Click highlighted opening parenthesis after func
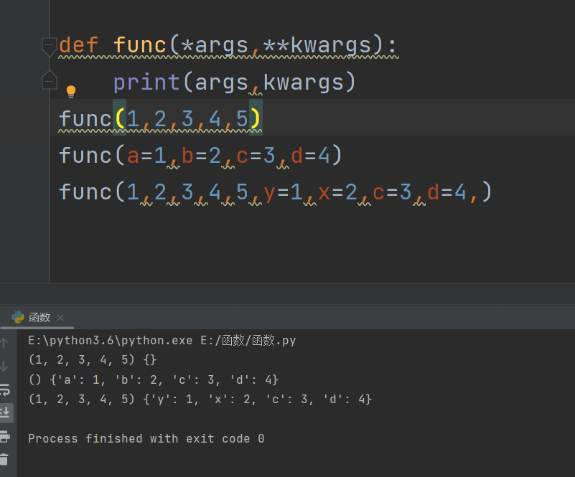Viewport: 575px width, 477px height. coord(120,118)
